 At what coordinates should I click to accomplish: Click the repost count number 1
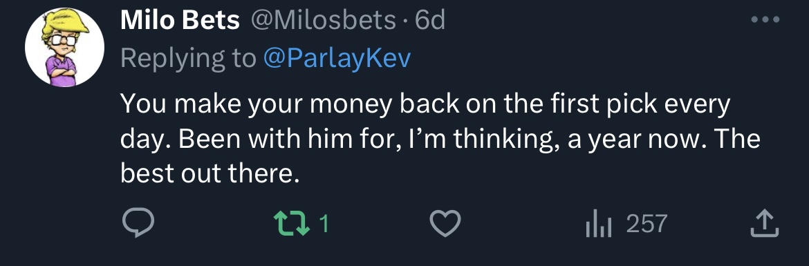(x=324, y=225)
